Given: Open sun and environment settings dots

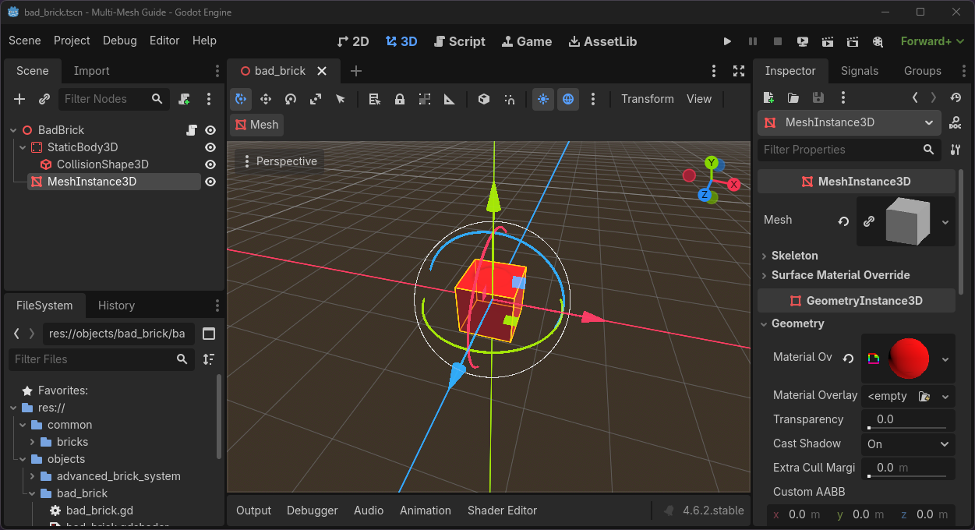Looking at the screenshot, I should coord(593,99).
